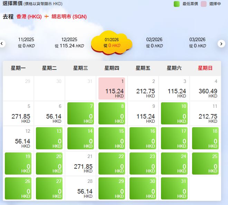Viewport: 228px width, 205px height.
Task: Select January 21 fare 271.85 HKD
Action: pyautogui.click(x=80, y=163)
